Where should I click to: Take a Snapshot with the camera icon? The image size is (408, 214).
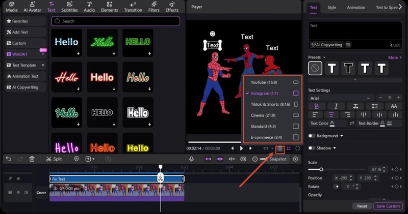(x=279, y=148)
